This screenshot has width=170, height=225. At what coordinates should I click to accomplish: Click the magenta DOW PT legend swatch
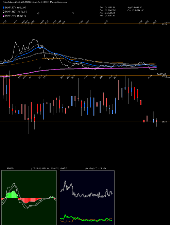(x=3, y=16)
